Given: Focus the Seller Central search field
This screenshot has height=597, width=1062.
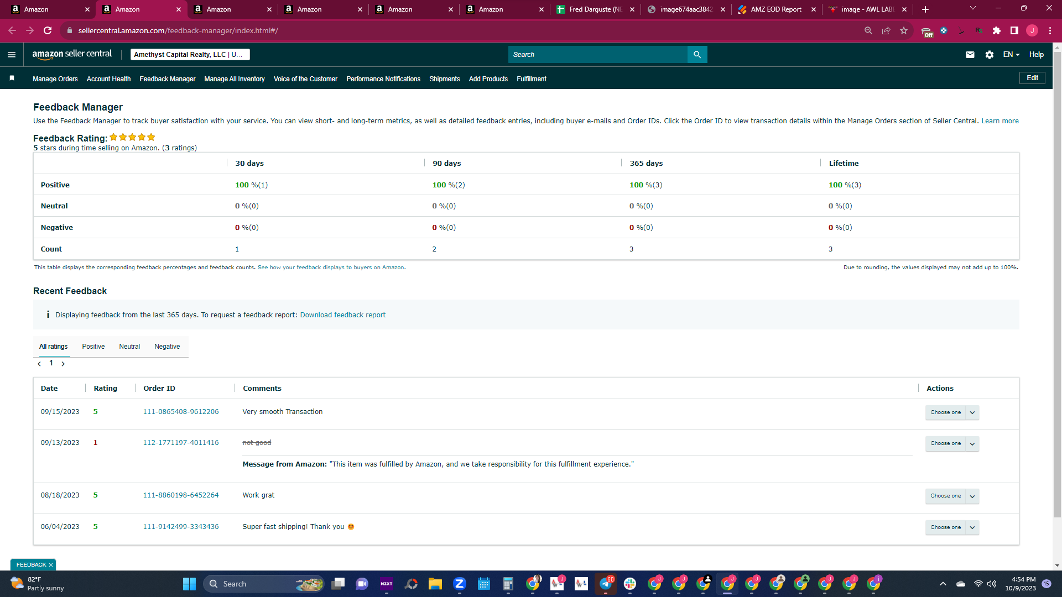Looking at the screenshot, I should (598, 54).
